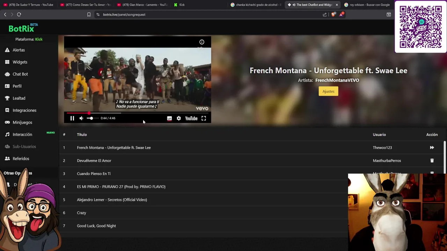Switch to De Sudor Y Ternura YouTube tab

(29, 5)
